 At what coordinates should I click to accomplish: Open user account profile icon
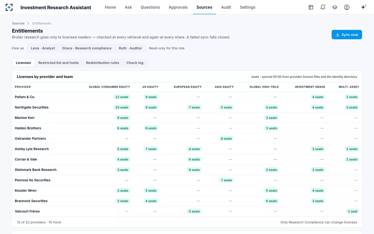[347, 7]
